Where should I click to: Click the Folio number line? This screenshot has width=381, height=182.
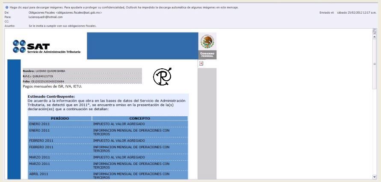point(44,81)
